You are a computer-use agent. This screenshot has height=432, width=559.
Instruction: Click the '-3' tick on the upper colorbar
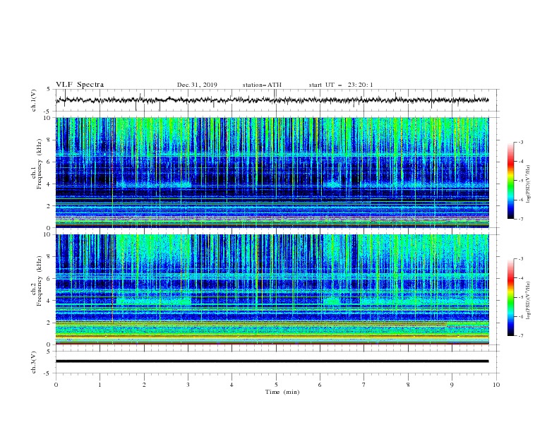click(520, 142)
